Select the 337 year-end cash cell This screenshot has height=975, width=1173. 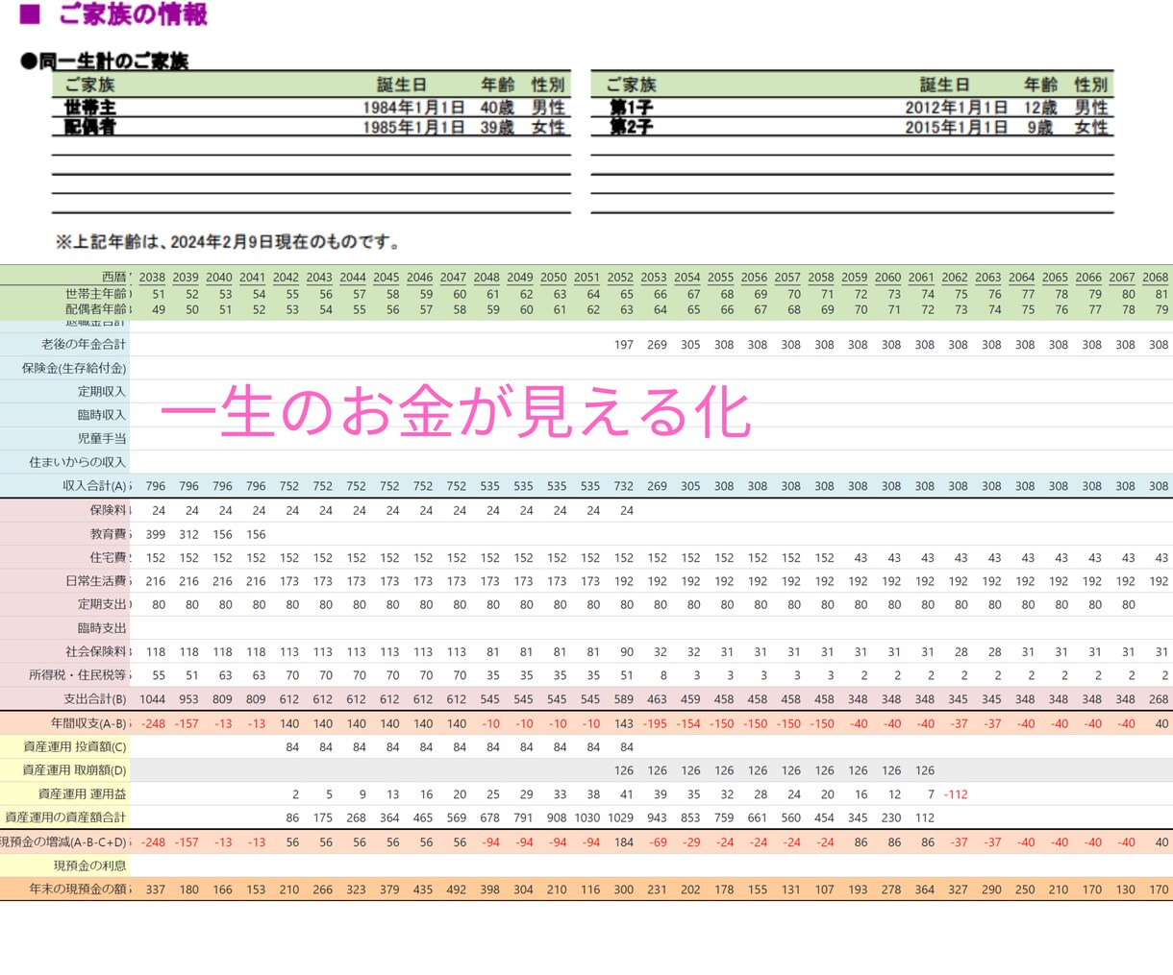pos(155,890)
